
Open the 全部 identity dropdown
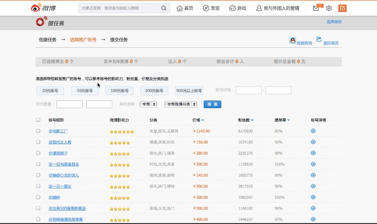148,104
